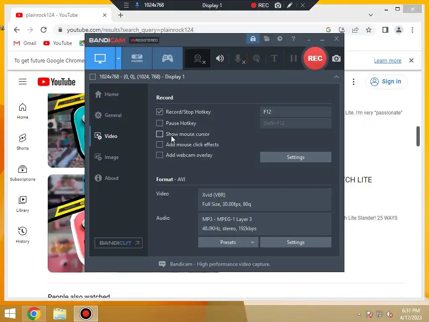Open the Presets dropdown
The width and height of the screenshot is (429, 322).
click(228, 242)
